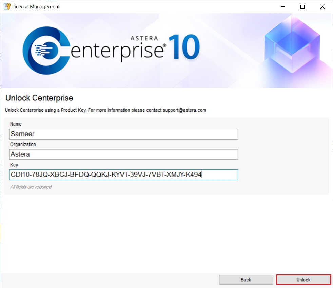Click the support@astera.com email address

[x=184, y=110]
